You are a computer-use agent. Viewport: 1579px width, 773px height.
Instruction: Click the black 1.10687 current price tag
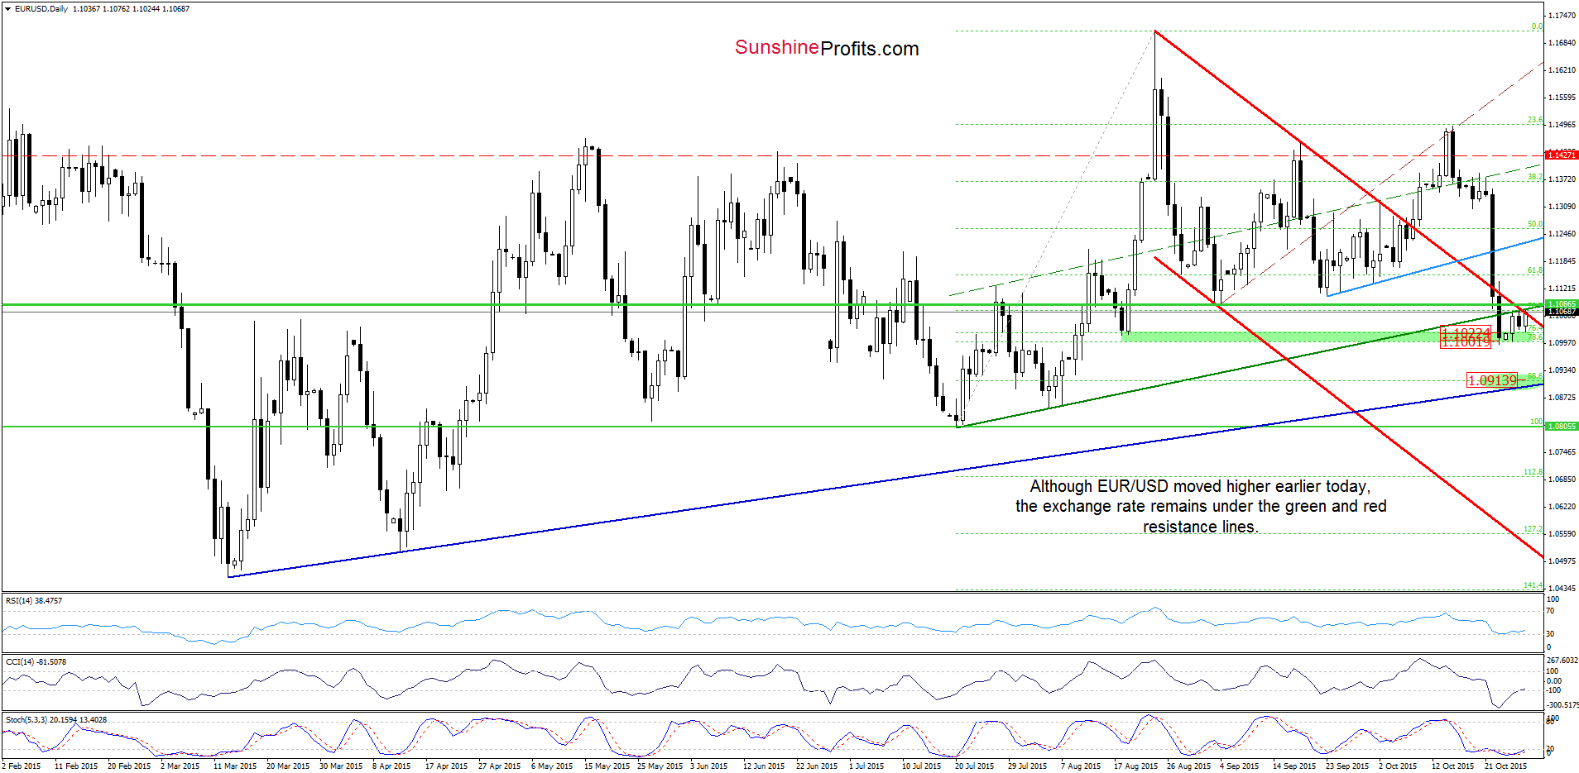[1562, 312]
